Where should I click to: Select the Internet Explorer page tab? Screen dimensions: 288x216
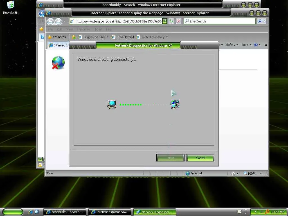[59, 45]
